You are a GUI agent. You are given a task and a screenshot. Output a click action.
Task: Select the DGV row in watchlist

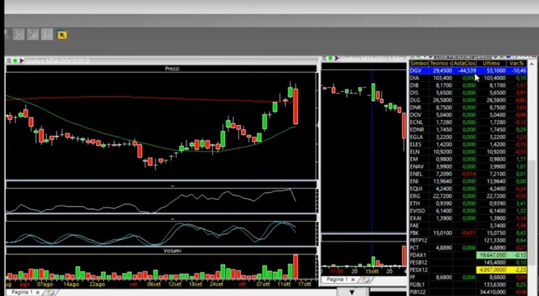coord(468,70)
